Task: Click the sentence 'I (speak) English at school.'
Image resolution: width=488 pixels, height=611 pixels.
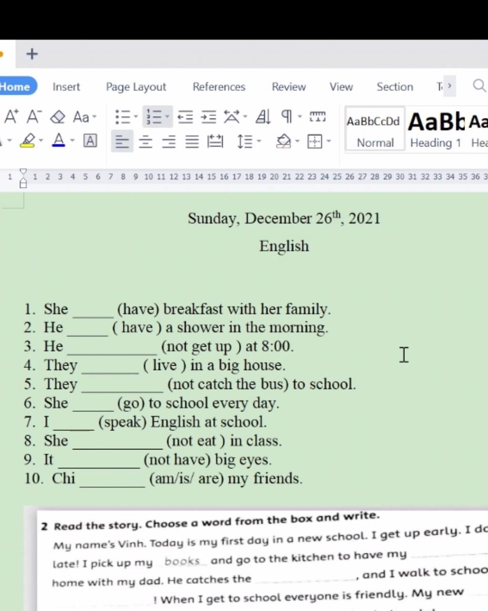Action: (x=155, y=422)
